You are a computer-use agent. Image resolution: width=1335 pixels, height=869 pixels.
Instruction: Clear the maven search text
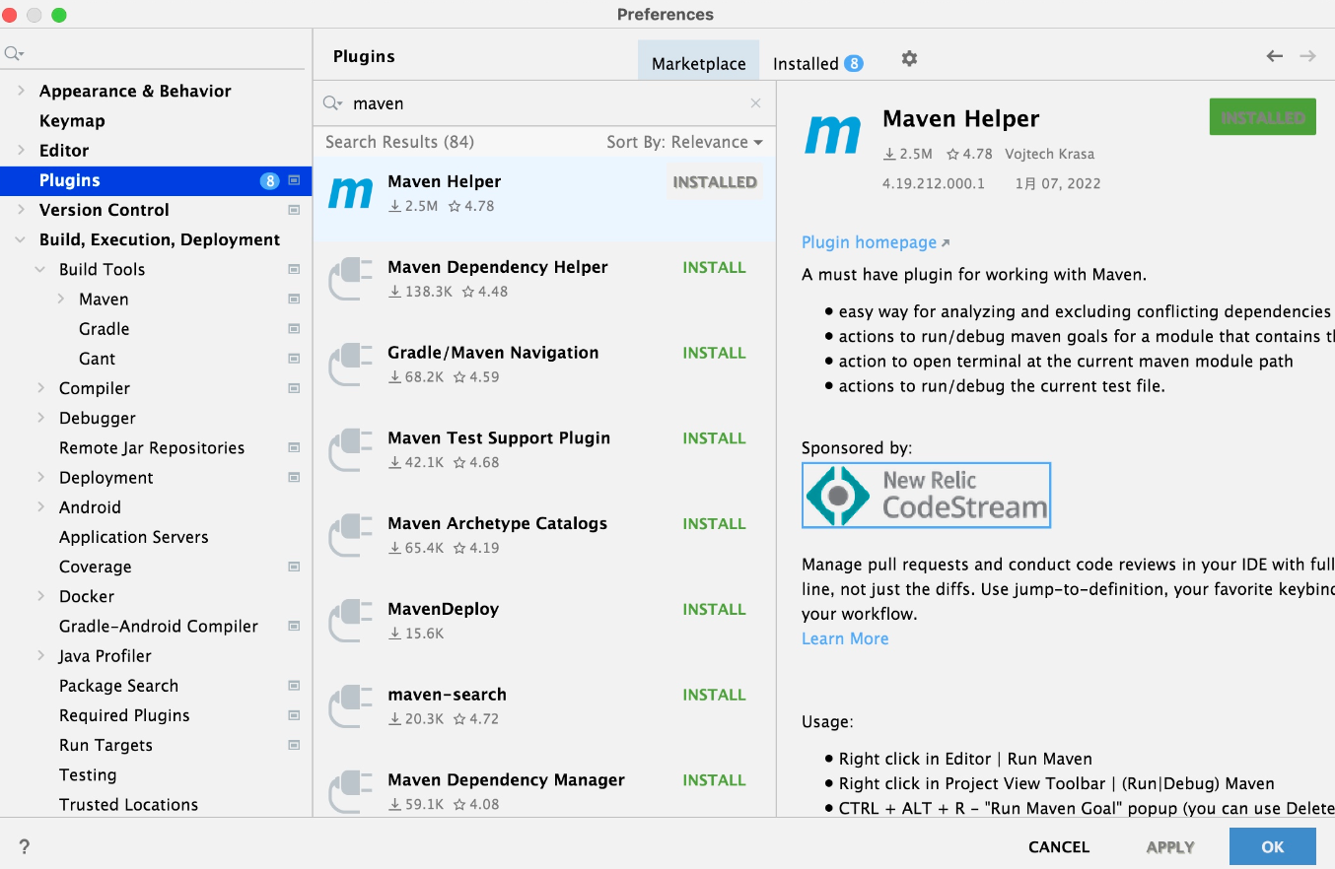tap(755, 103)
